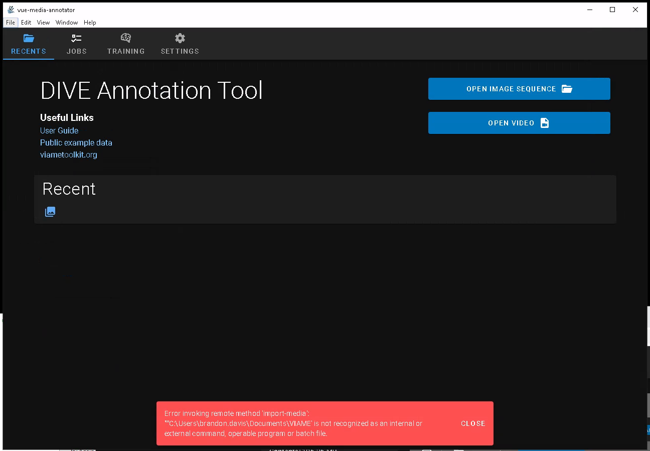The width and height of the screenshot is (650, 451).
Task: Open the Window menu
Action: coord(66,22)
